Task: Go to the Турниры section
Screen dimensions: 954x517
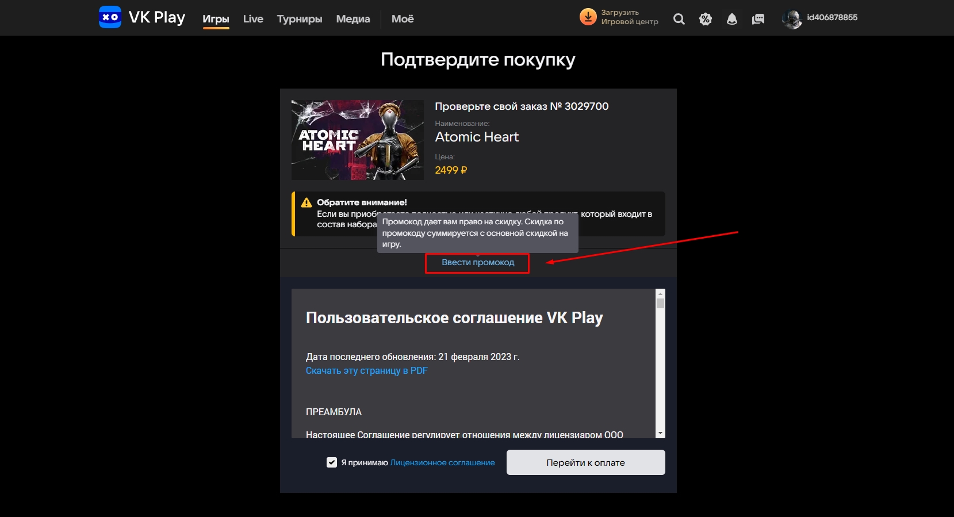Action: coord(300,19)
